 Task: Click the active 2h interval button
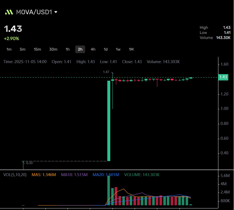click(80, 49)
